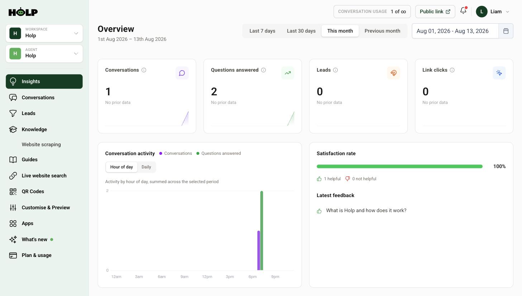Open notifications bell icon
The height and width of the screenshot is (296, 522).
tap(463, 10)
